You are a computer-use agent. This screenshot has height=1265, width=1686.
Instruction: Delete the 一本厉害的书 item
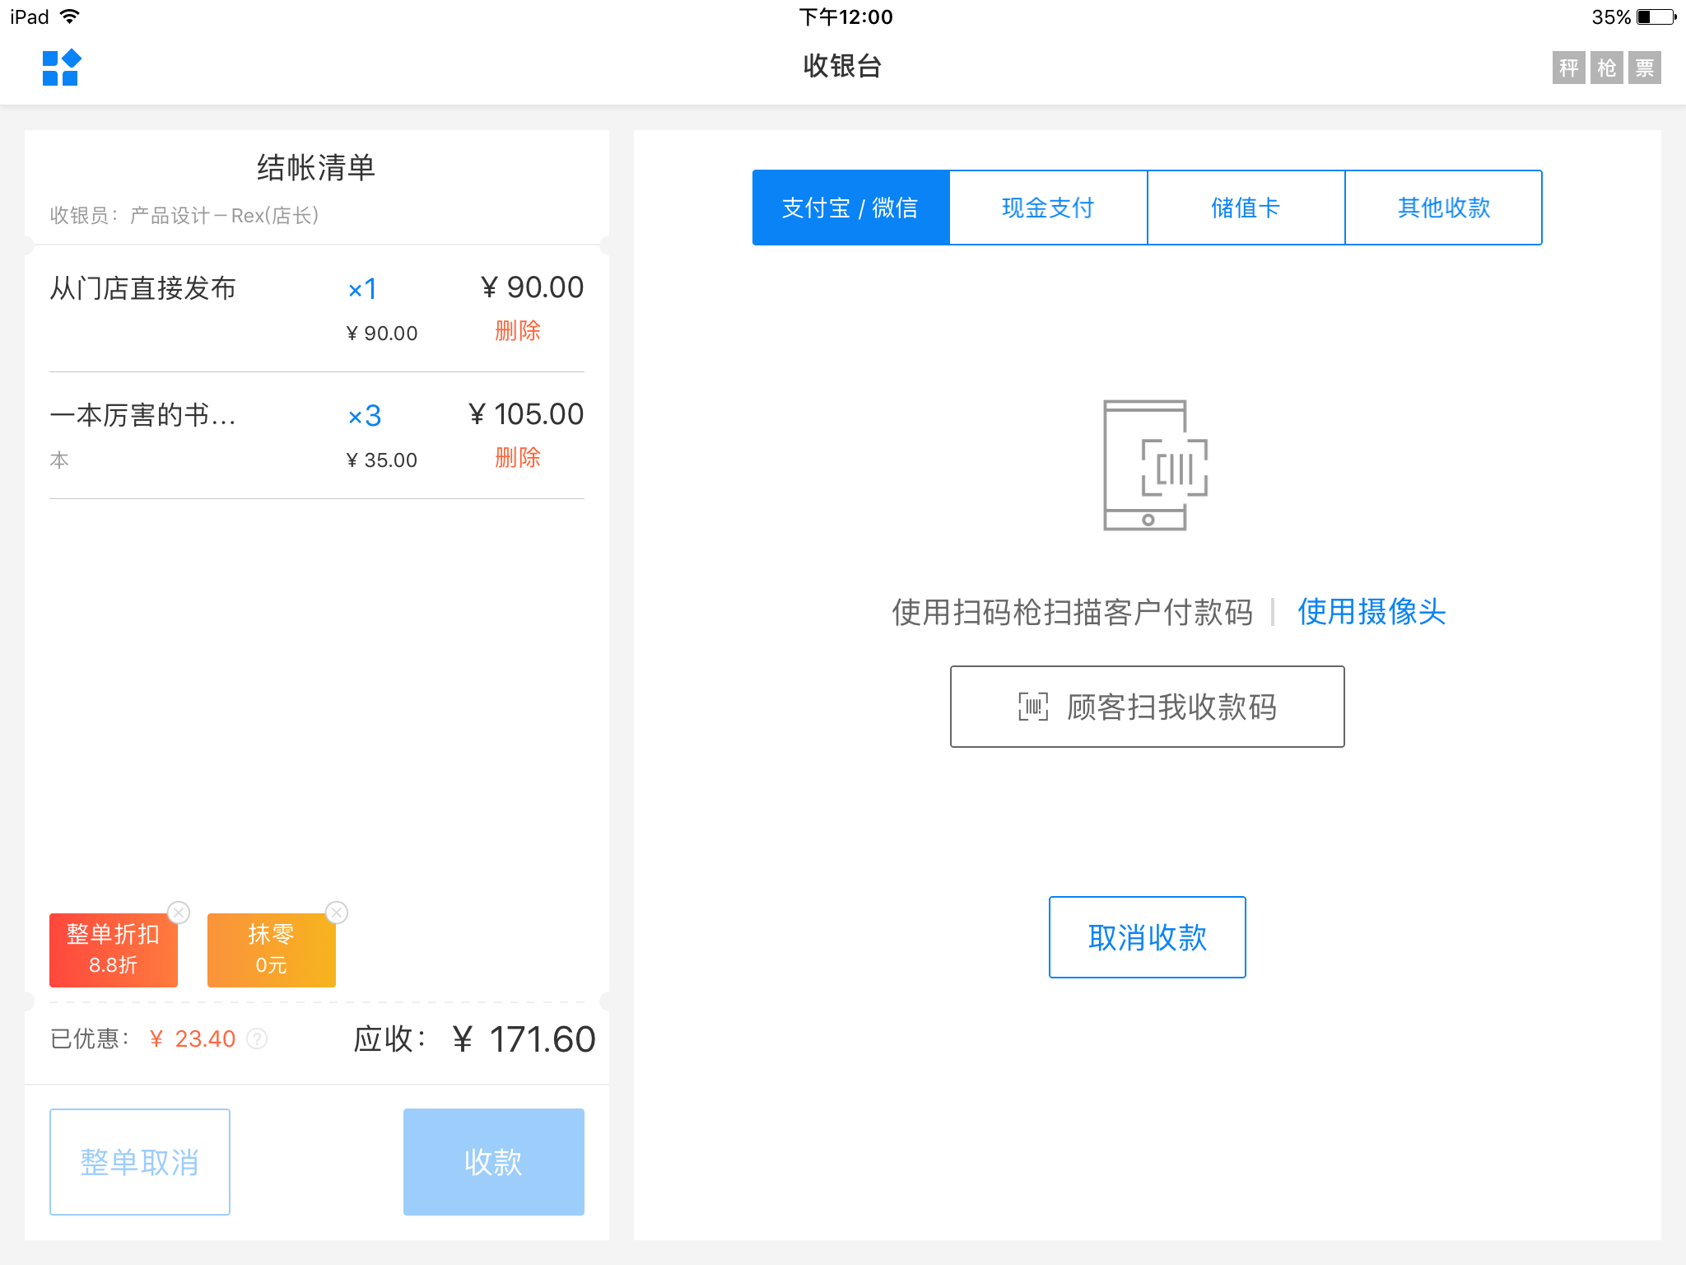click(x=518, y=458)
